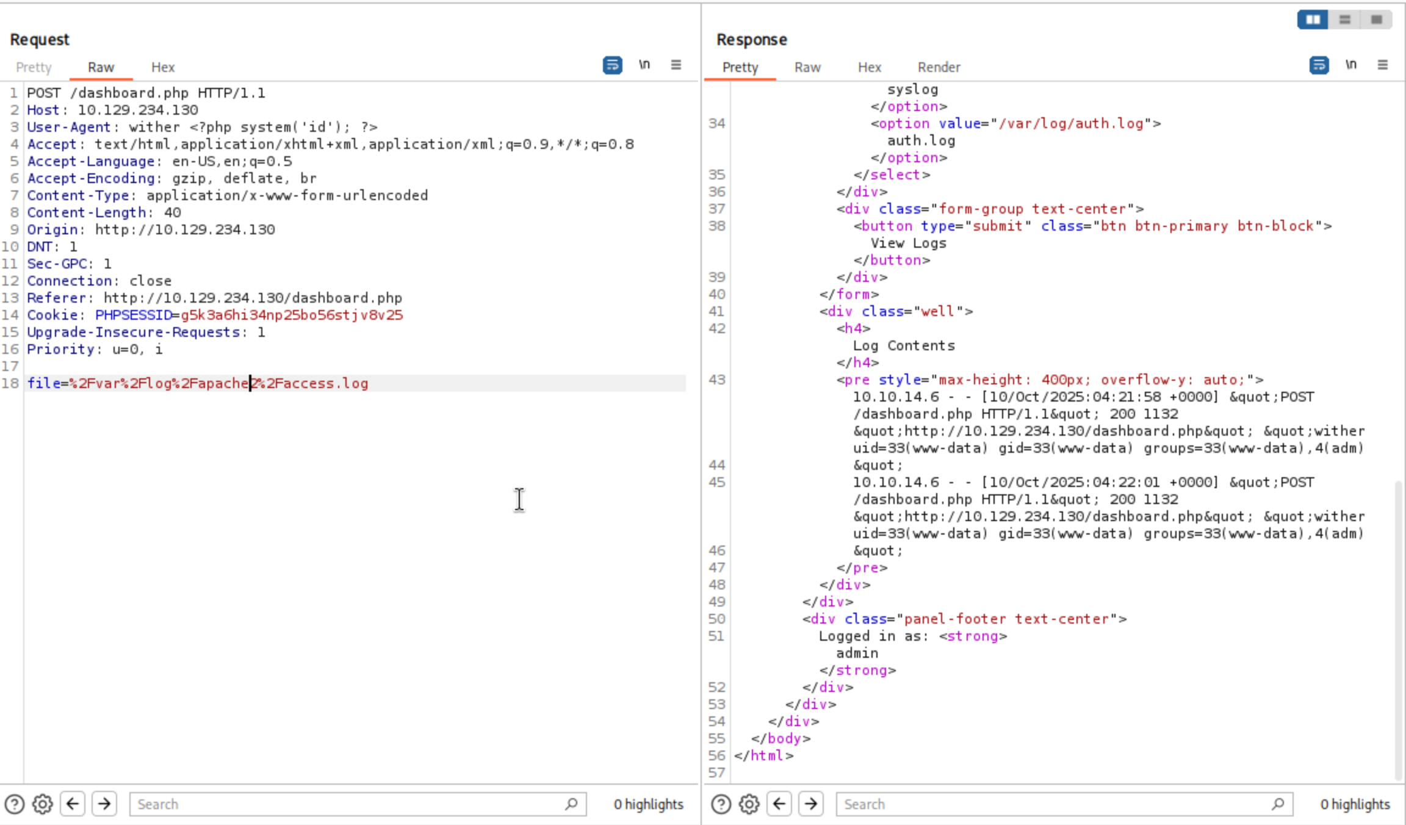Open Request panel hamburger options menu
The width and height of the screenshot is (1406, 825).
point(676,65)
